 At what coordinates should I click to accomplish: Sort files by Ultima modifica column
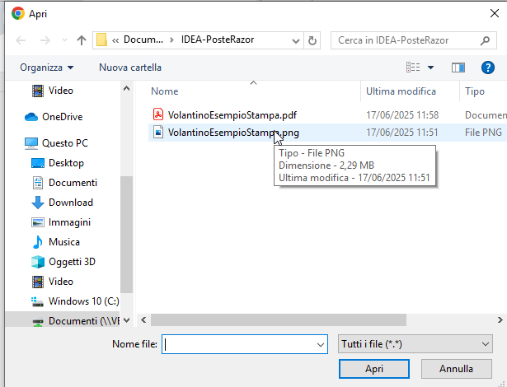tap(401, 91)
